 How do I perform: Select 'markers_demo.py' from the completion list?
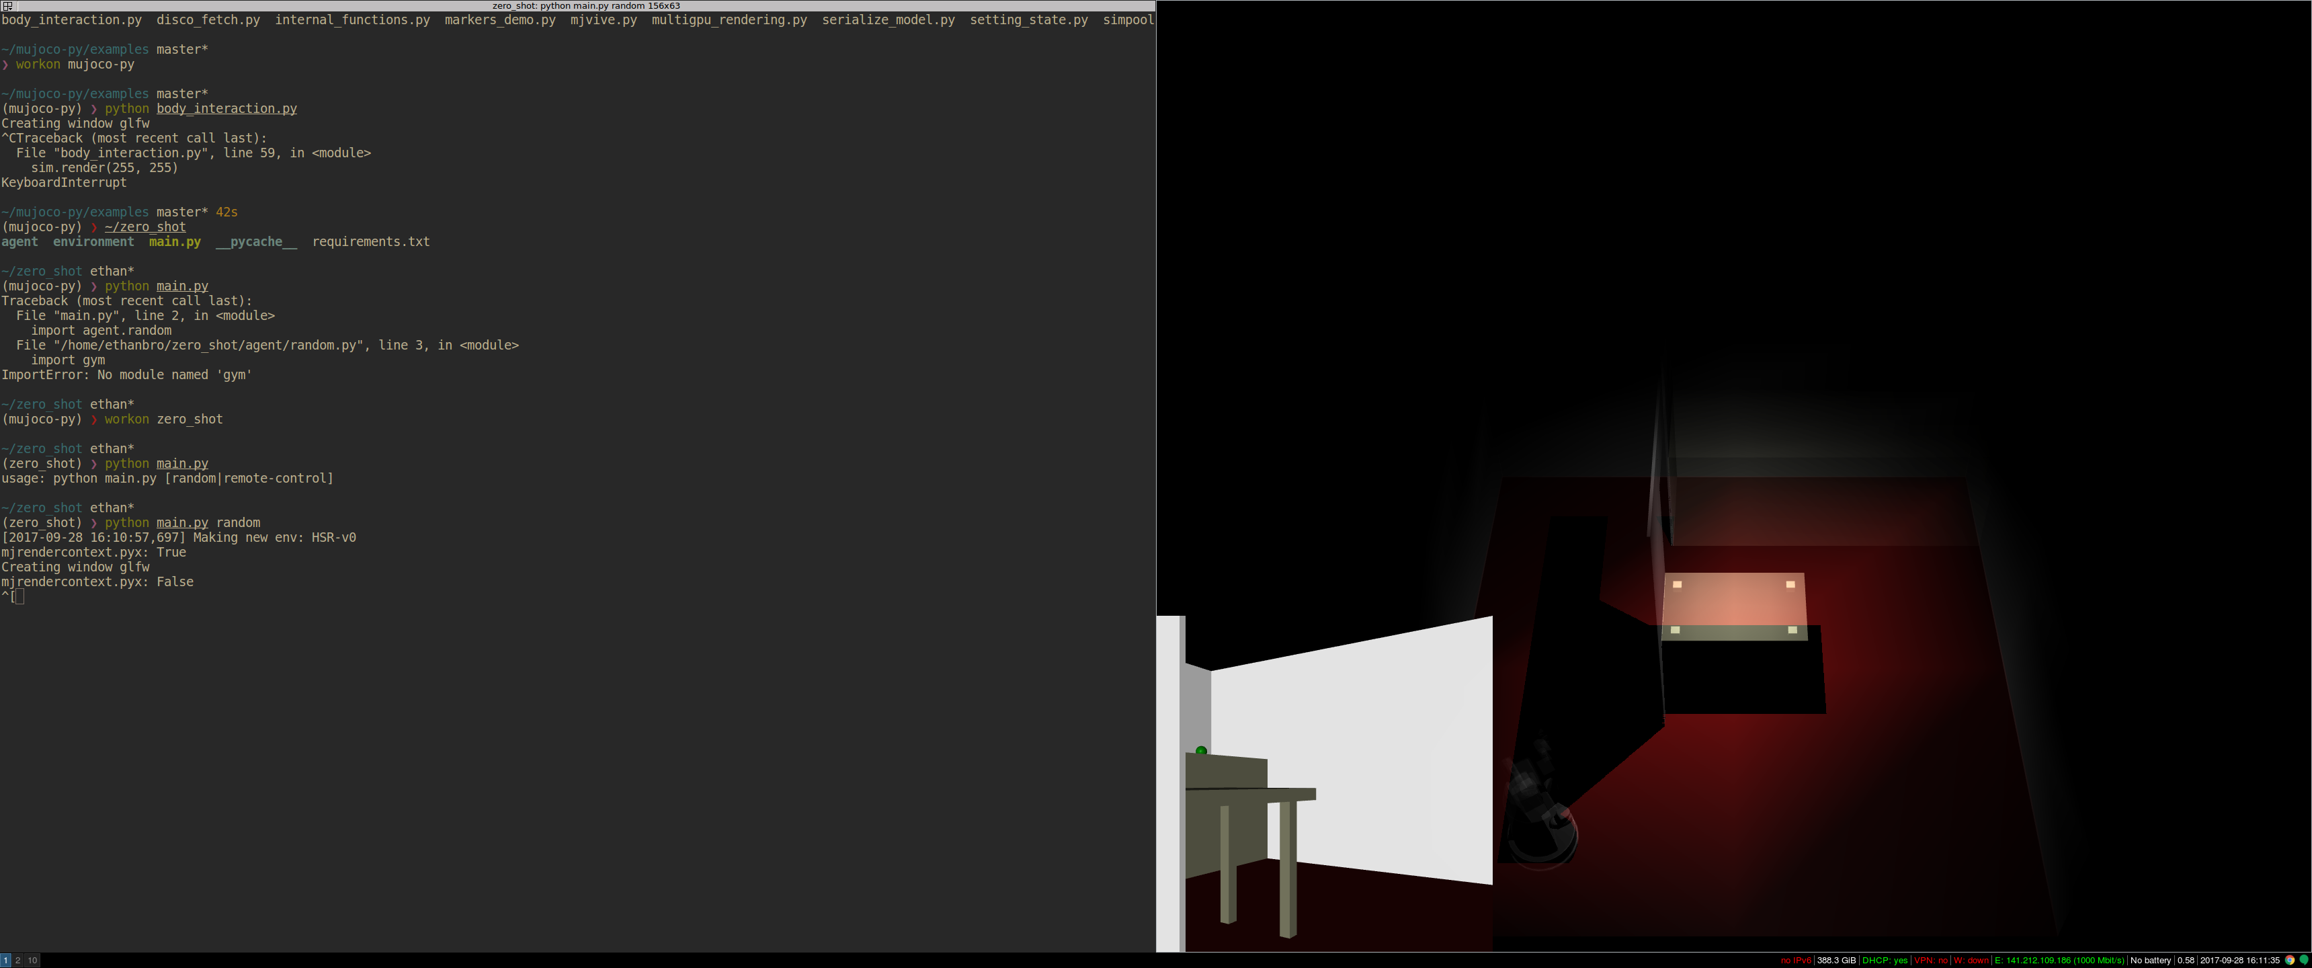coord(498,19)
